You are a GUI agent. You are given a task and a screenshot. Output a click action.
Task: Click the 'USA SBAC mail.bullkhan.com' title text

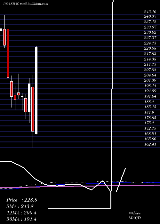click(26, 4)
